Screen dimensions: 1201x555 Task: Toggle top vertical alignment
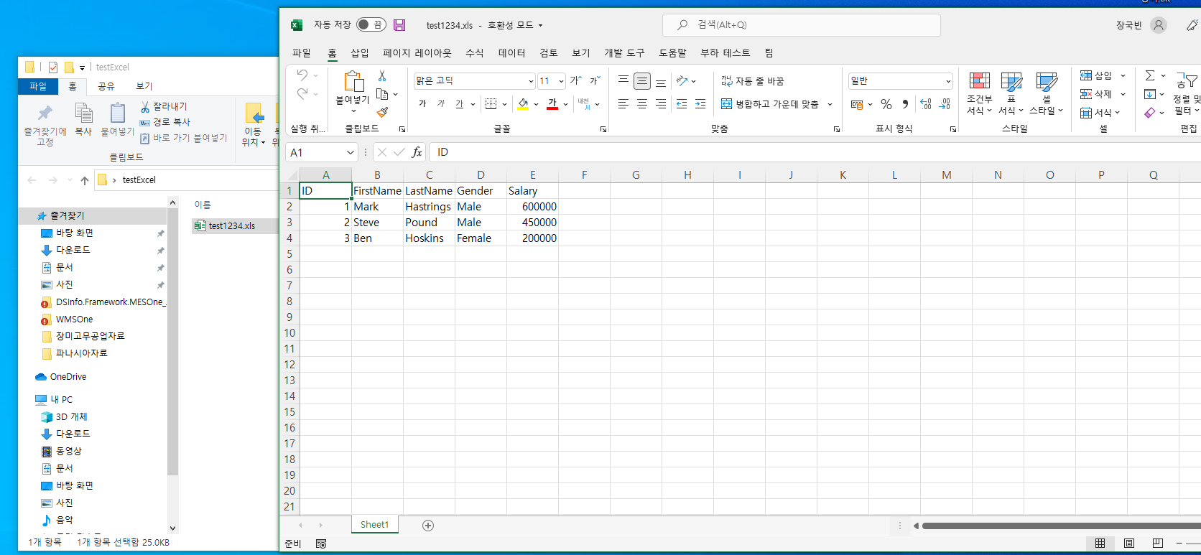(623, 80)
